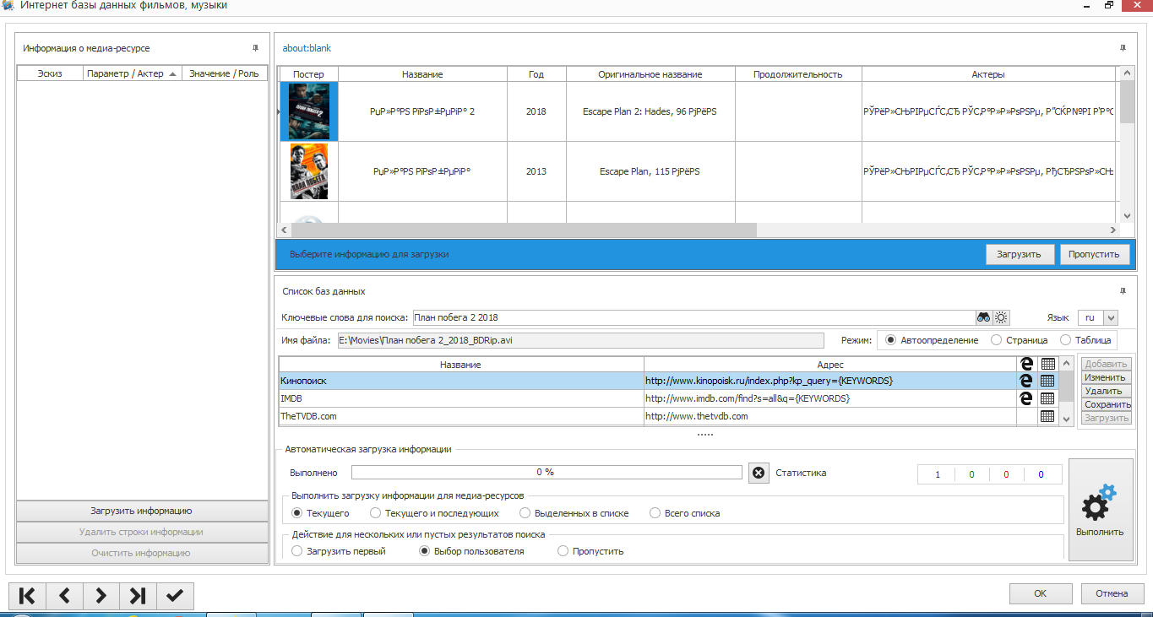This screenshot has height=617, width=1153.
Task: Click the Загрузить button in blue bar
Action: click(x=1020, y=254)
